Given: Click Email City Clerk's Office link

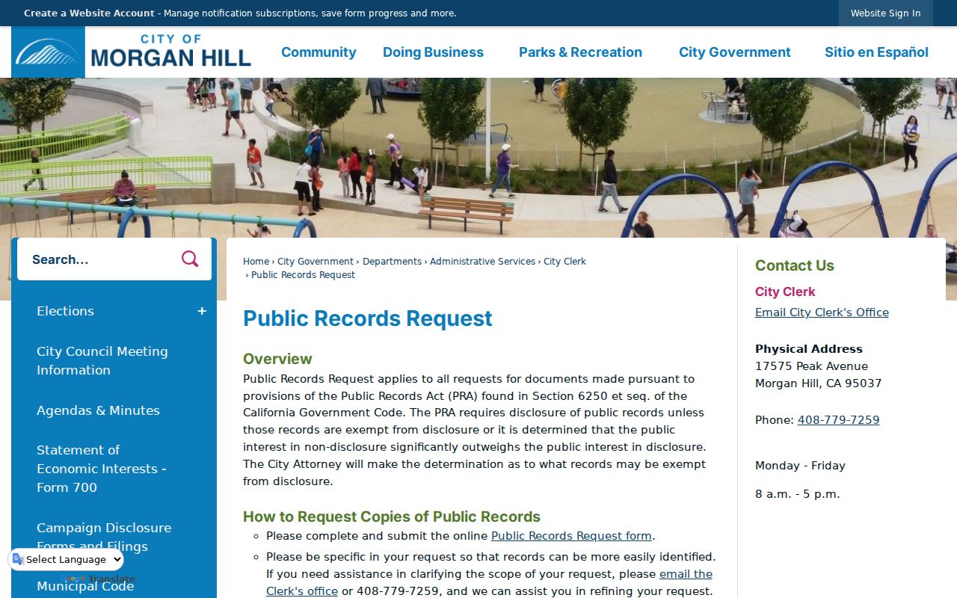Looking at the screenshot, I should point(822,312).
